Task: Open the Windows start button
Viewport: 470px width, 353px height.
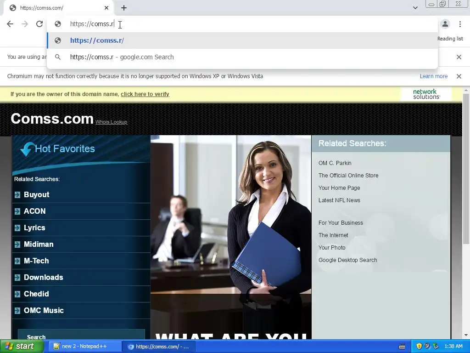Action: tap(22, 346)
